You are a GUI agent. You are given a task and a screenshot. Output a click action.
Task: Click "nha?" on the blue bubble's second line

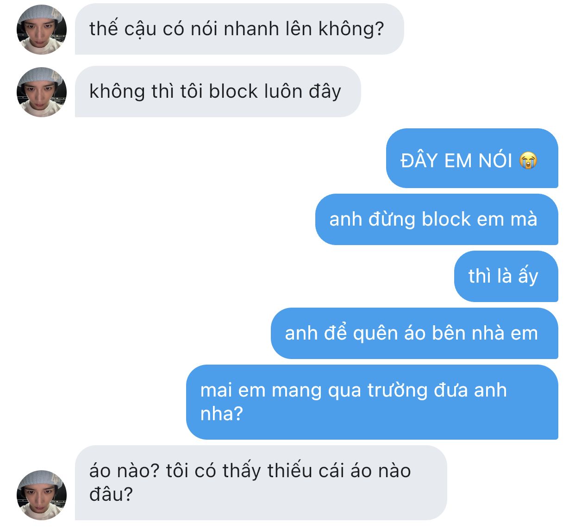click(222, 414)
